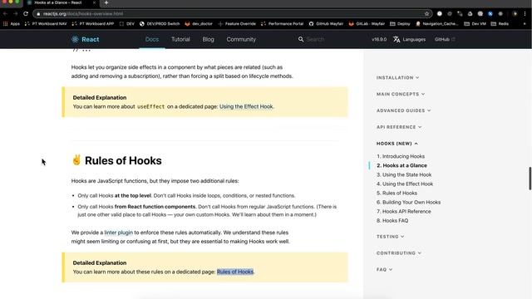Open the GitHub Wayfair bookmark
The width and height of the screenshot is (532, 299).
point(326,24)
